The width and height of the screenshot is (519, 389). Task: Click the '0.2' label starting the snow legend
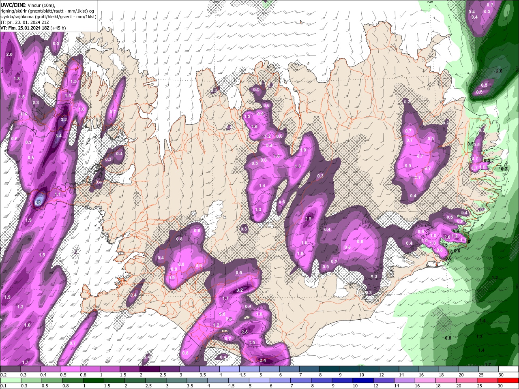click(4, 375)
